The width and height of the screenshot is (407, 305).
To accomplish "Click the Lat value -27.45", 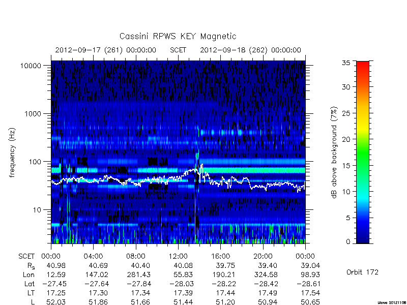I will pyautogui.click(x=54, y=284).
